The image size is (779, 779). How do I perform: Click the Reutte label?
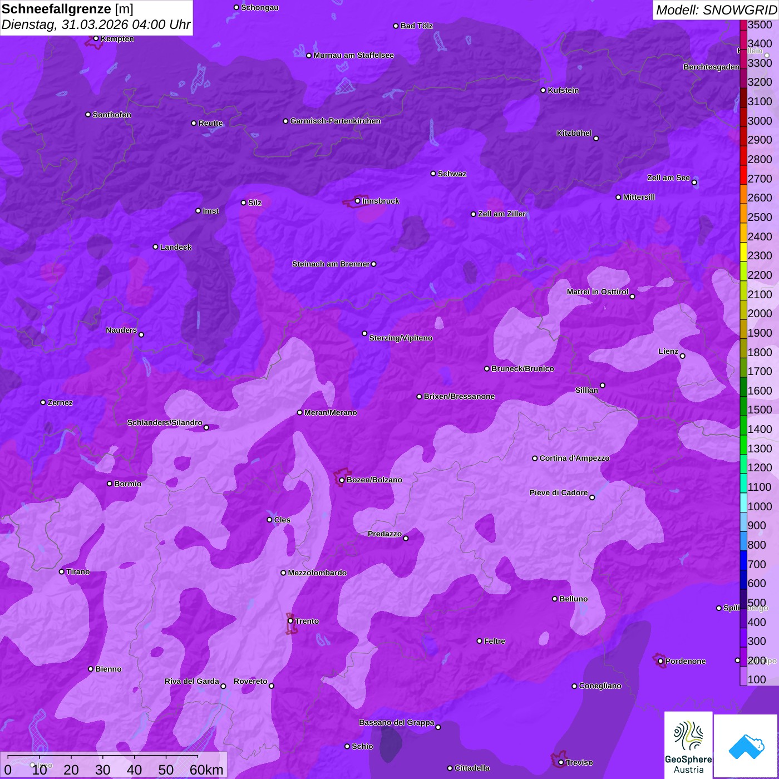coord(210,123)
